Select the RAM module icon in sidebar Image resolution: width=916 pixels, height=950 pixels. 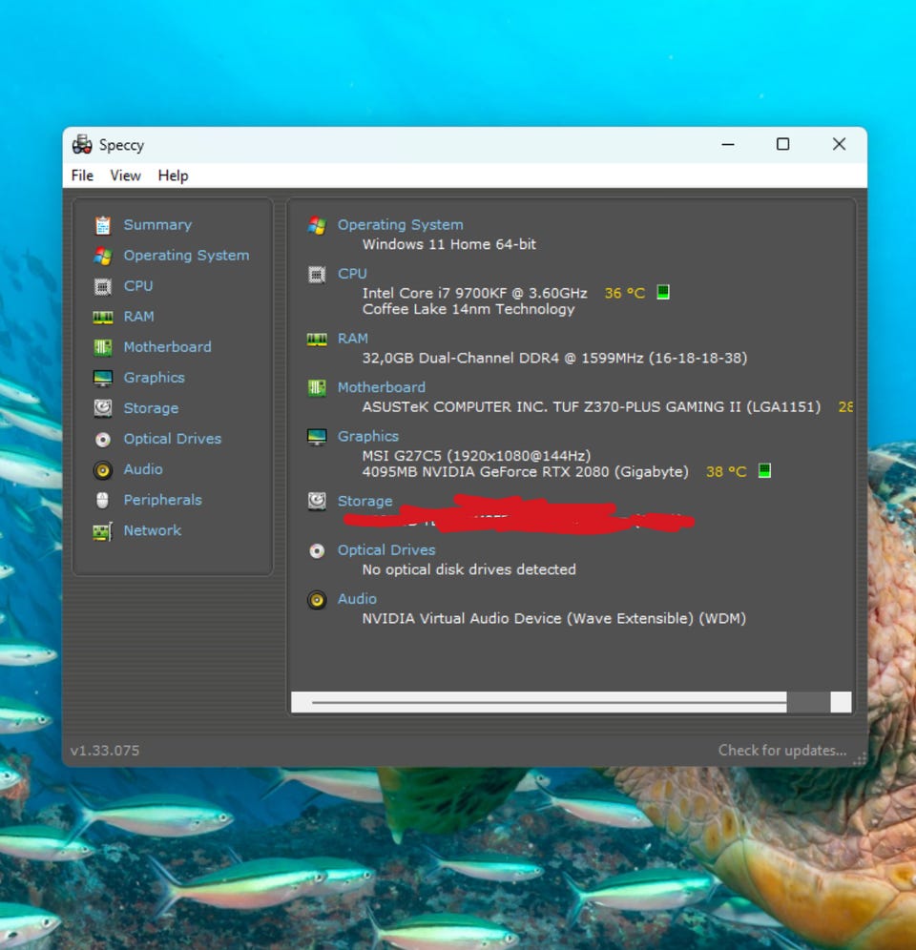103,317
